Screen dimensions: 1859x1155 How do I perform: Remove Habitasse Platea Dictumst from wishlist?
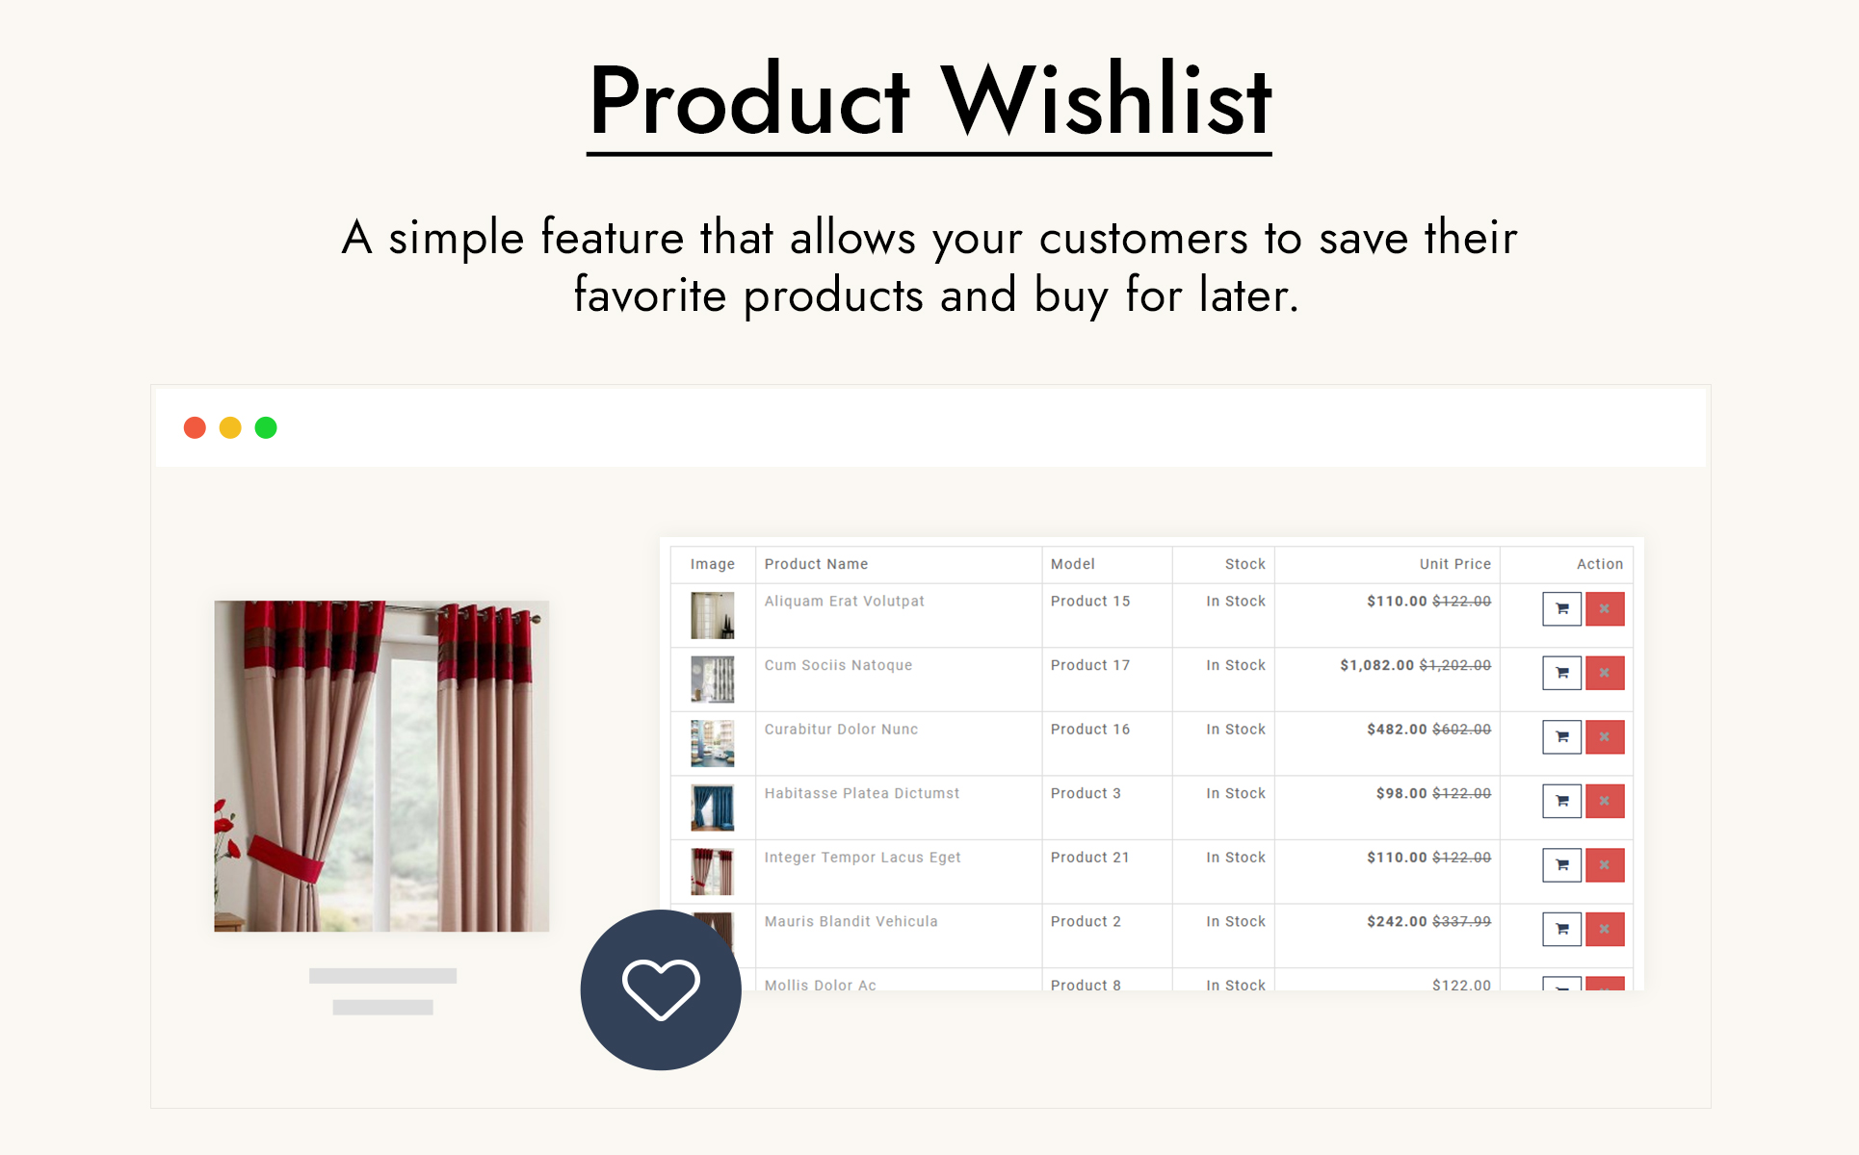[x=1605, y=801]
